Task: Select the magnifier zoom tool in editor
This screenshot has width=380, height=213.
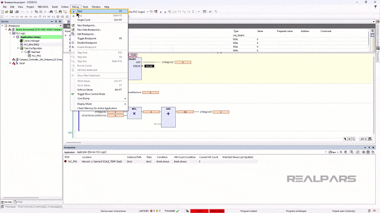Action: click(x=353, y=139)
